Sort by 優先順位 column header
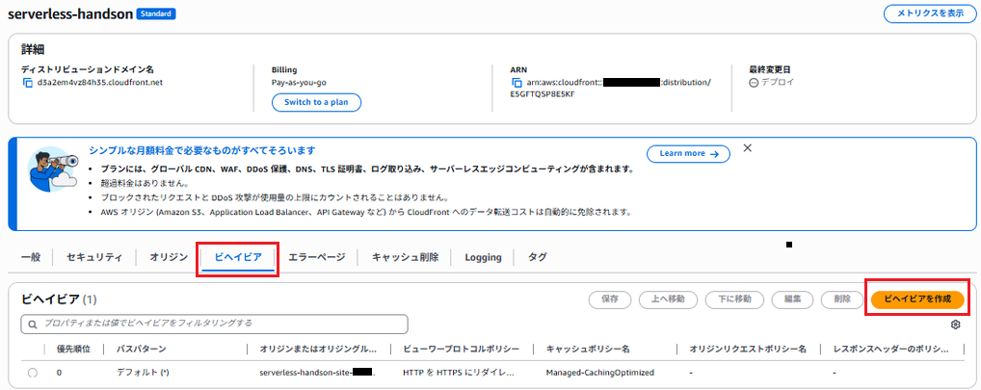The width and height of the screenshot is (981, 390). click(74, 350)
